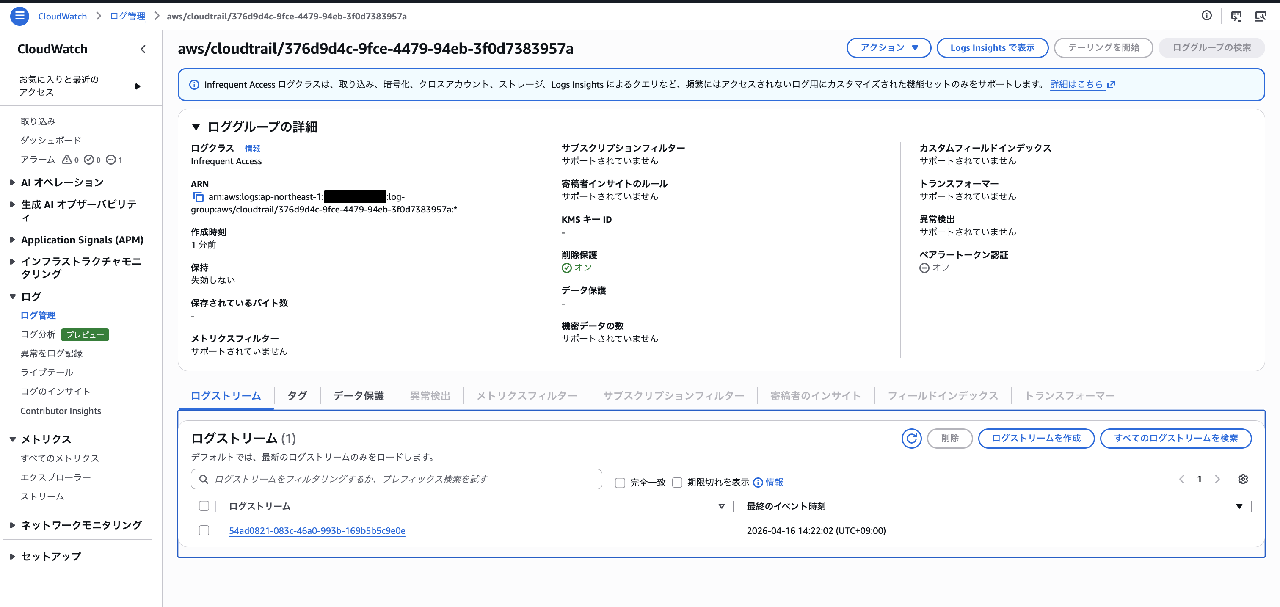
Task: Click the 情報 link next to ログクラス
Action: click(252, 149)
